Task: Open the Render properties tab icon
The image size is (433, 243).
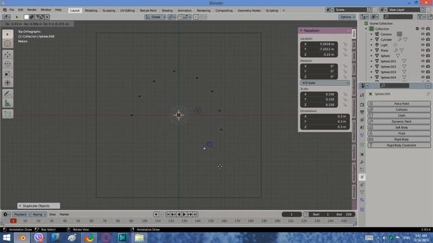Action: pyautogui.click(x=362, y=105)
